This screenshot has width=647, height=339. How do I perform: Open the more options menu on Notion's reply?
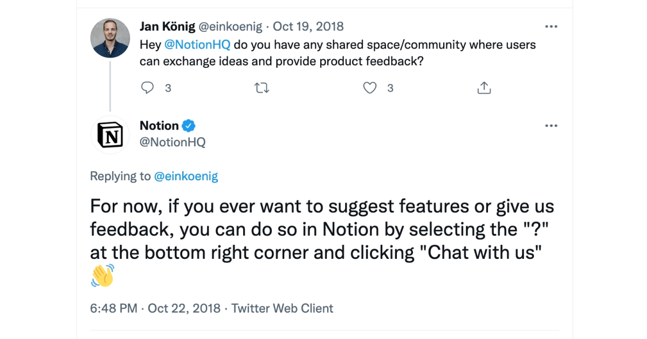coord(551,125)
